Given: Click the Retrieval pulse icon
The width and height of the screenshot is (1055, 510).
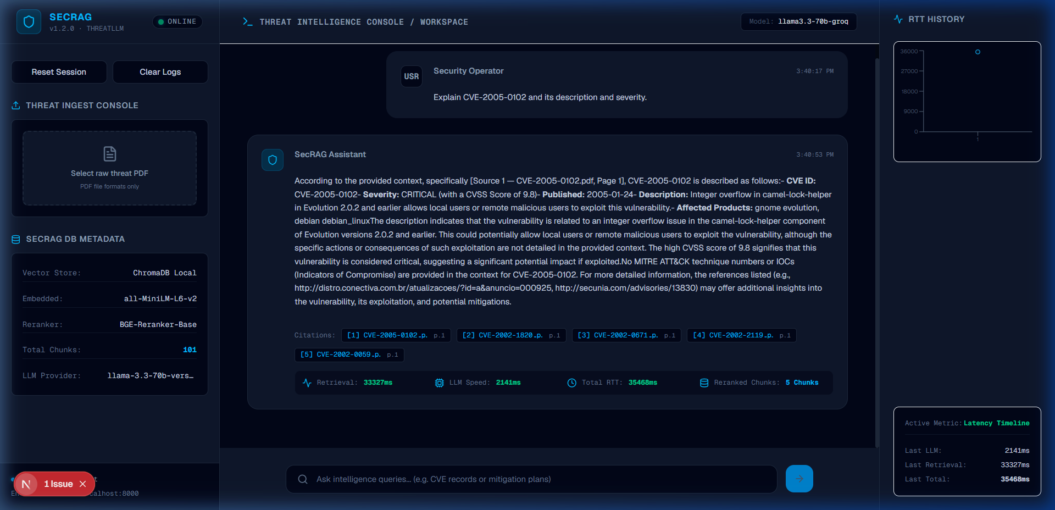Looking at the screenshot, I should pos(307,382).
